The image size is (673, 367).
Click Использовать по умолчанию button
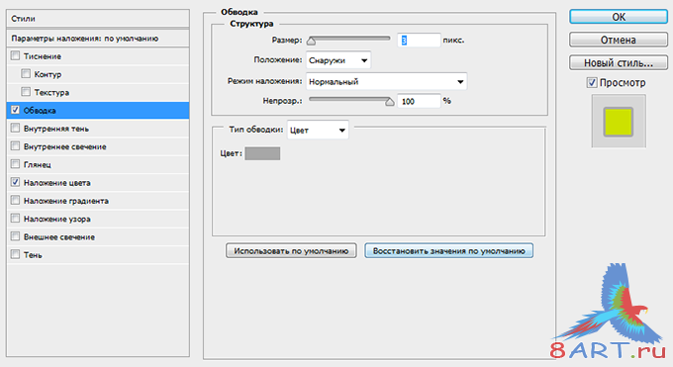291,250
